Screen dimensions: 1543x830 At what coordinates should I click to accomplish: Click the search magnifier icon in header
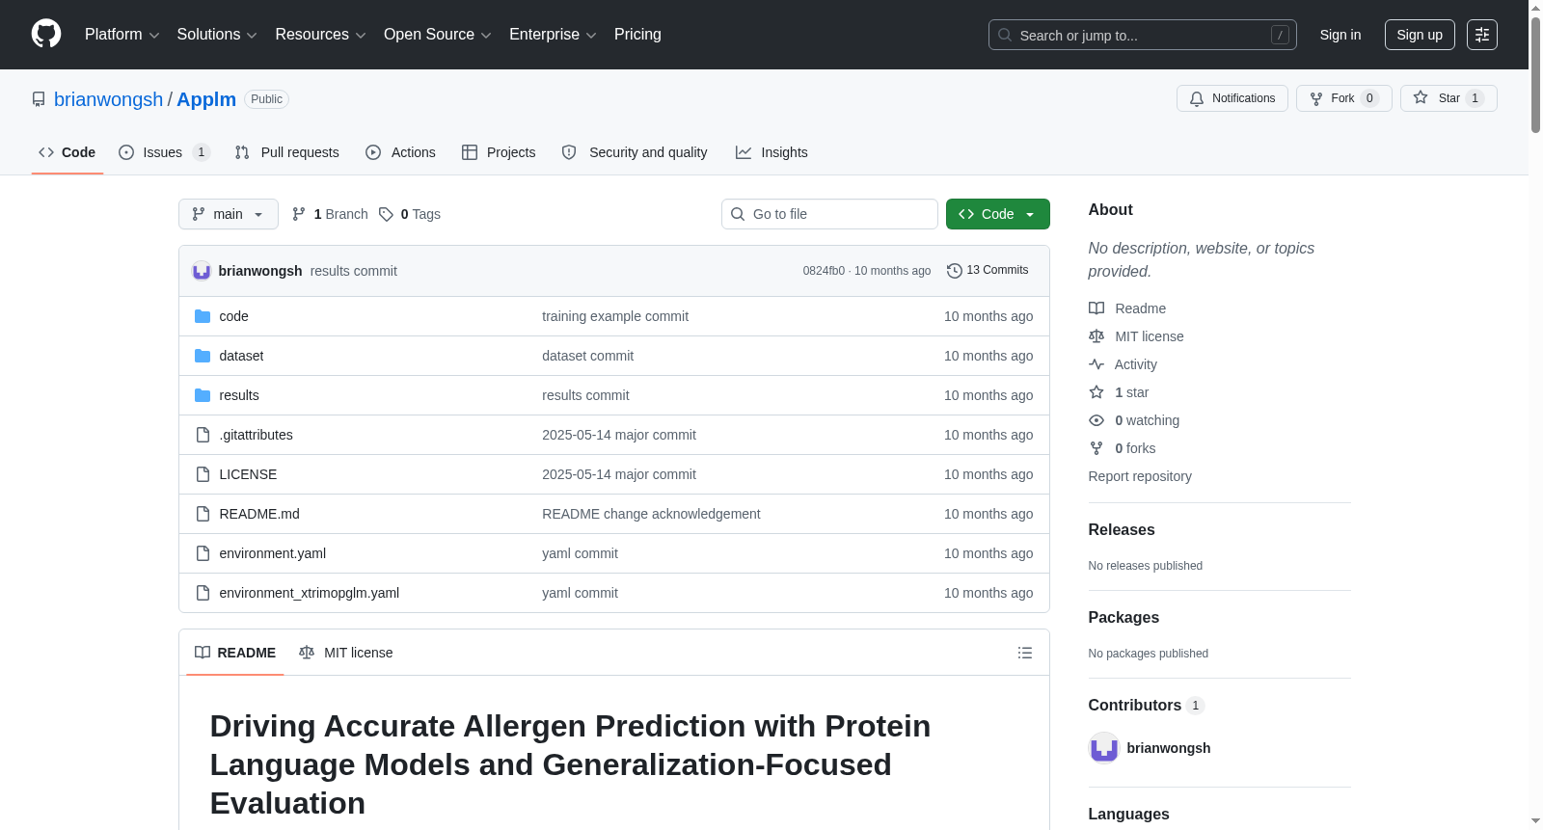click(1005, 35)
